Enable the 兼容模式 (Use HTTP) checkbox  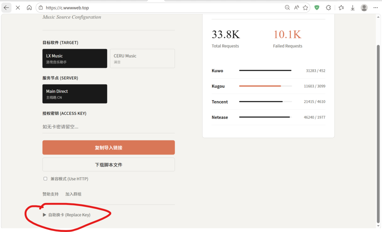tap(45, 179)
